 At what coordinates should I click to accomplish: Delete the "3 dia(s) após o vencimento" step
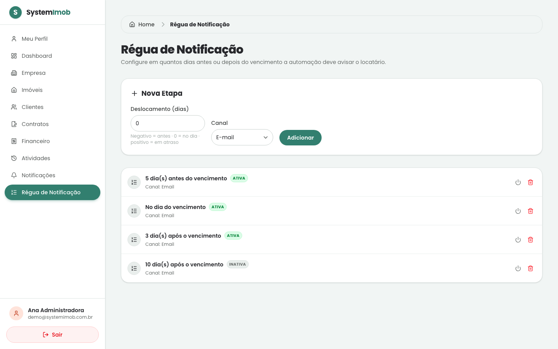click(x=530, y=240)
